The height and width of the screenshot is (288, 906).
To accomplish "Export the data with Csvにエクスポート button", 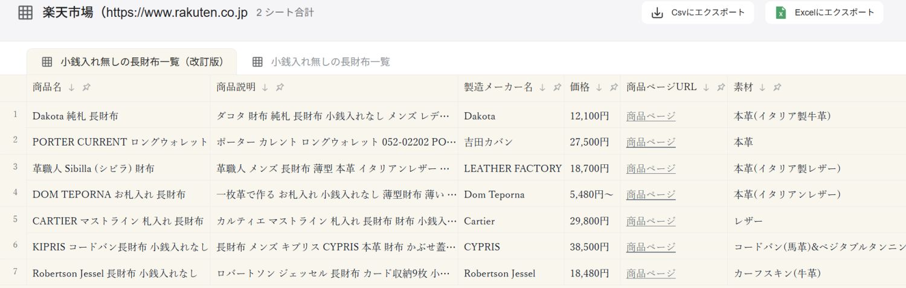I will click(x=698, y=13).
